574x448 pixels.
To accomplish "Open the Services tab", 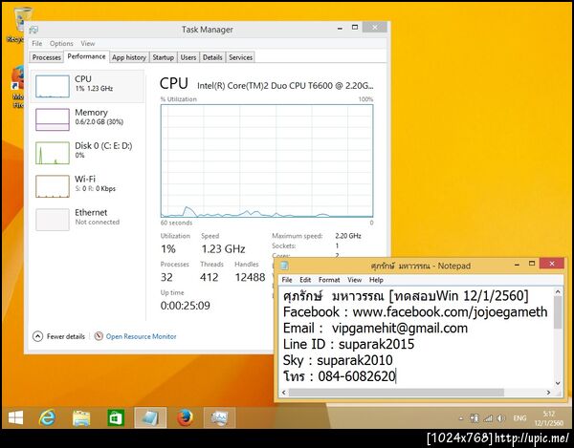I will tap(240, 57).
